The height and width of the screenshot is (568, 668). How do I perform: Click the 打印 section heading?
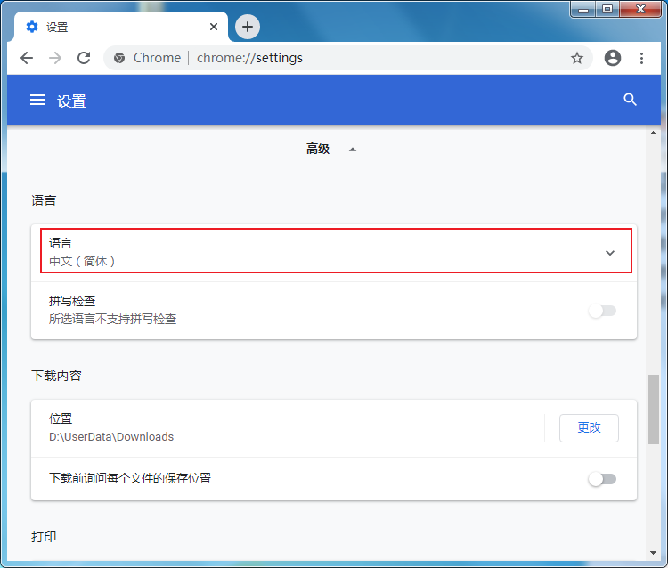pyautogui.click(x=44, y=537)
